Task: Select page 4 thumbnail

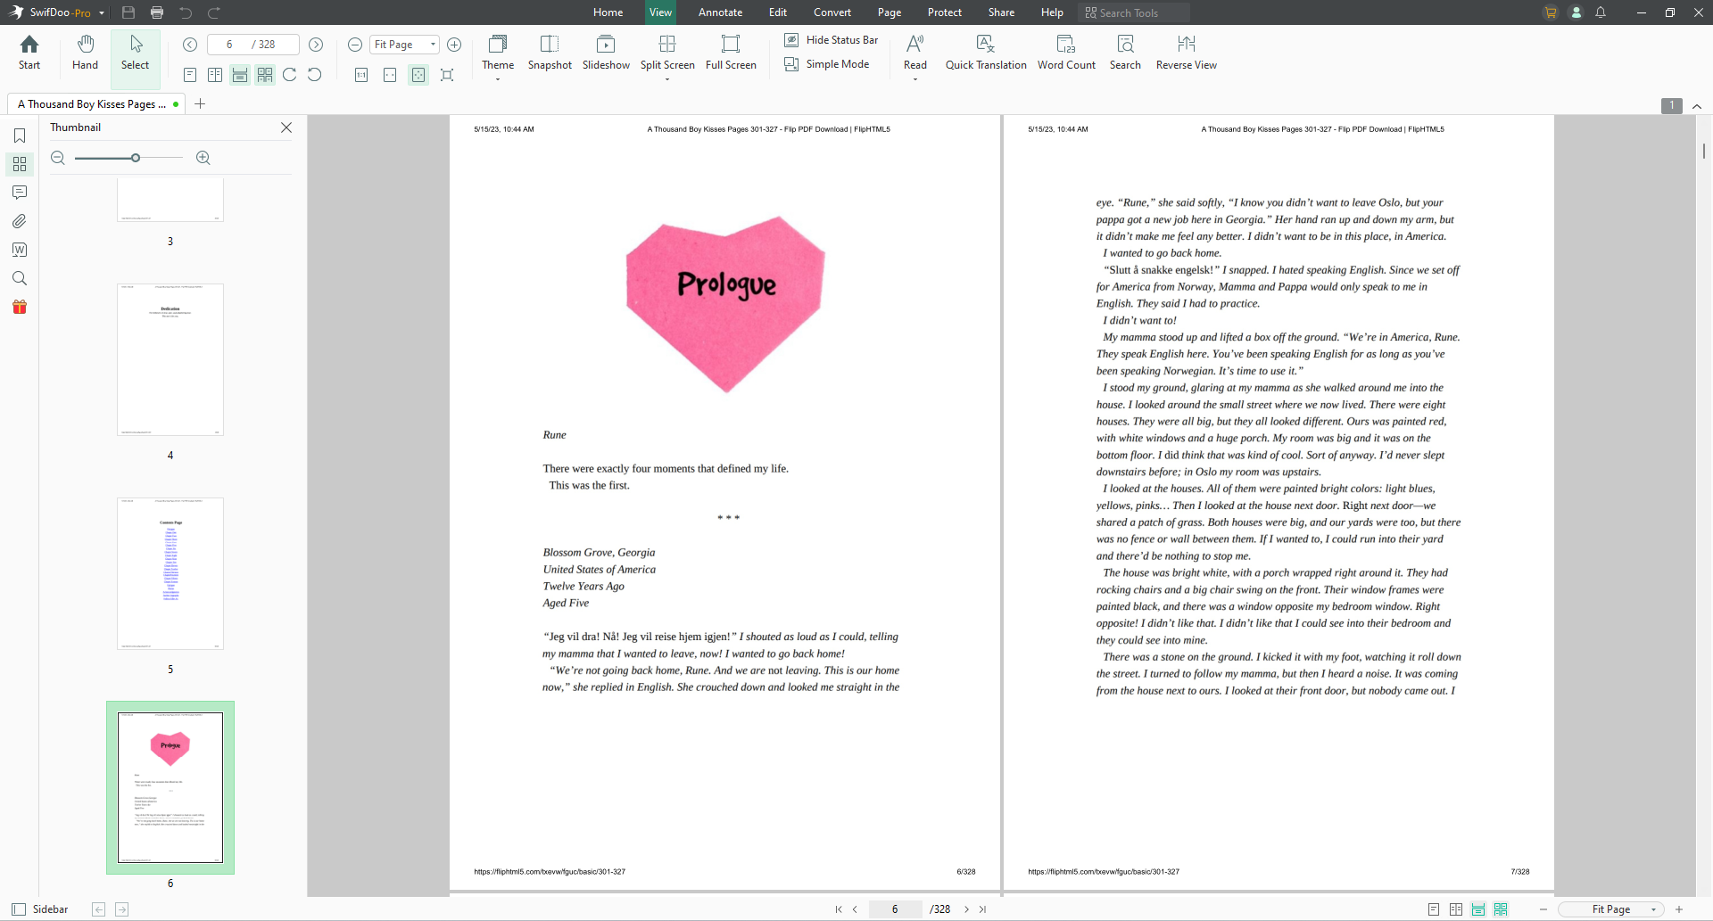Action: [x=170, y=359]
